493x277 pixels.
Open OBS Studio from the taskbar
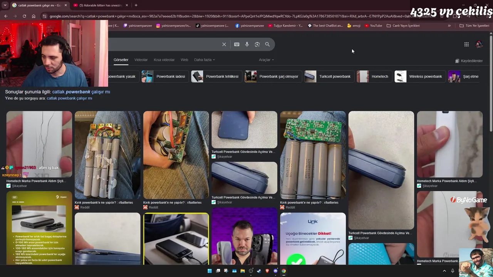point(251,271)
